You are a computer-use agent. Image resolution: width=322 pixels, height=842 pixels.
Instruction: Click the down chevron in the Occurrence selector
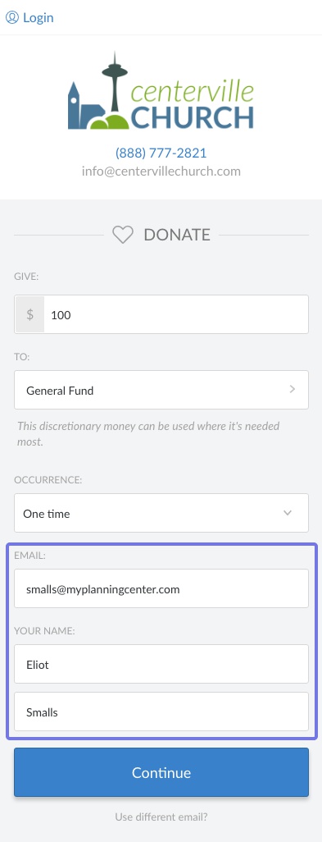coord(288,513)
